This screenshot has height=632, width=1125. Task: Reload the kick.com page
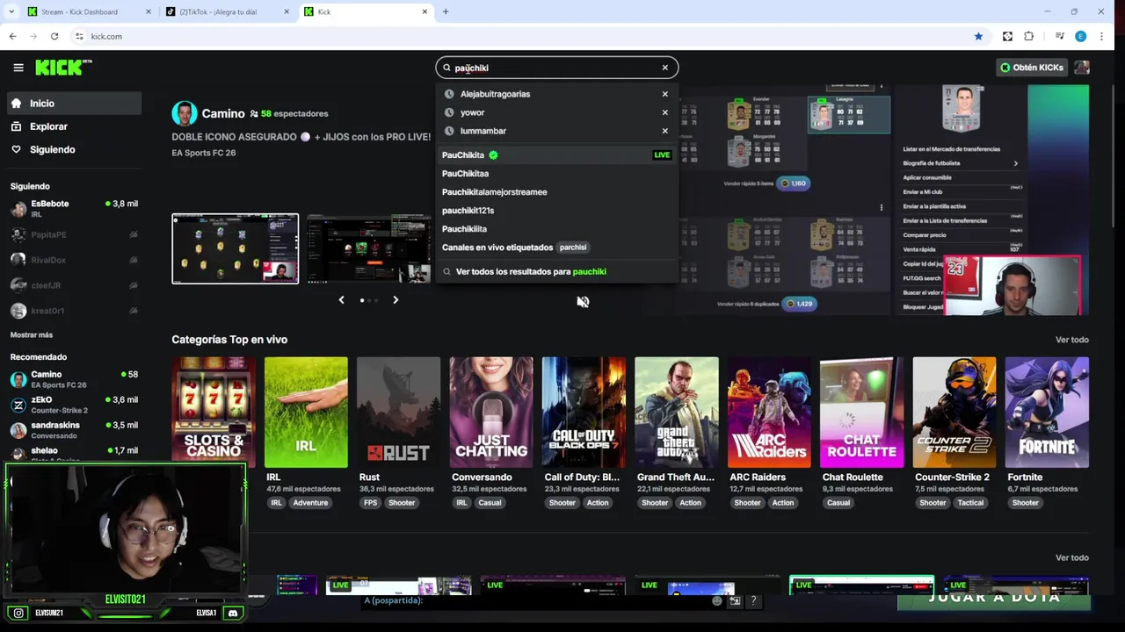pyautogui.click(x=54, y=36)
